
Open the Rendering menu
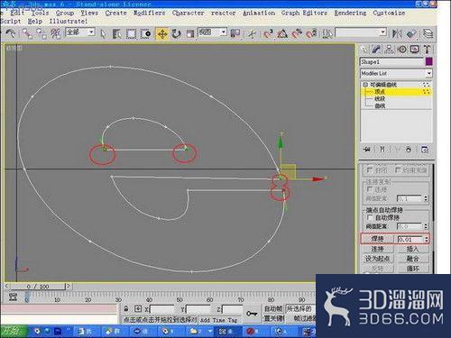pyautogui.click(x=350, y=13)
